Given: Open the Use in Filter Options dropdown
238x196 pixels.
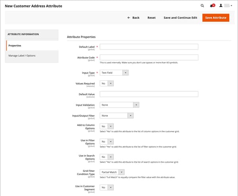Looking at the screenshot, I should [107, 142].
